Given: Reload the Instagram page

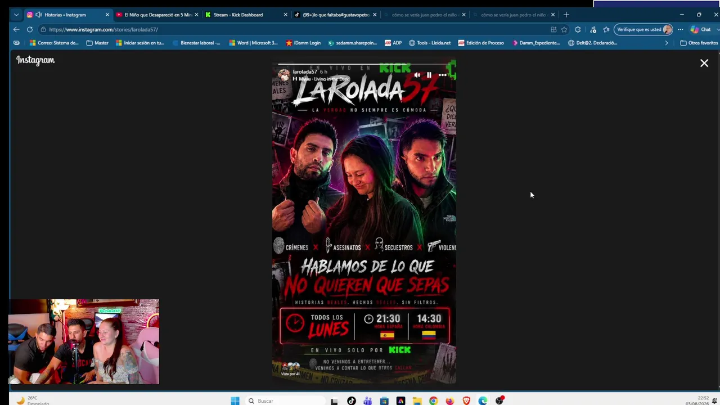Looking at the screenshot, I should click(30, 29).
